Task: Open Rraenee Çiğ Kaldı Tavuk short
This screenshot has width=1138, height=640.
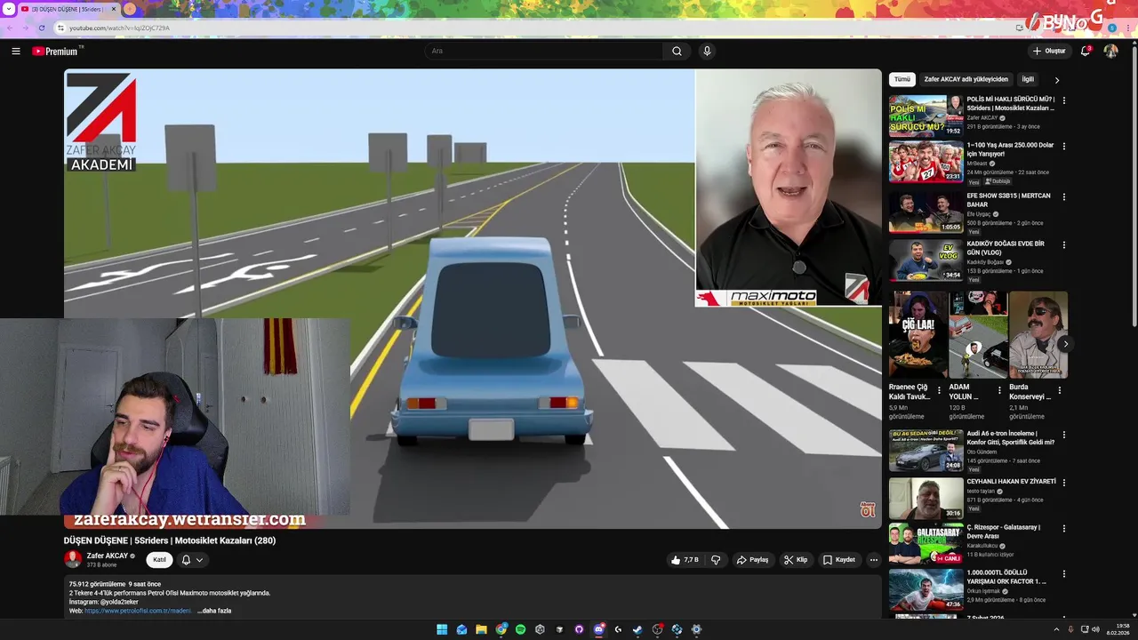Action: tap(918, 334)
